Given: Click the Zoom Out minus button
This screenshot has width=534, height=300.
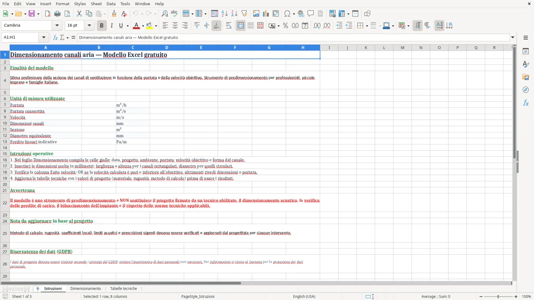Looking at the screenshot, I should pyautogui.click(x=481, y=296).
